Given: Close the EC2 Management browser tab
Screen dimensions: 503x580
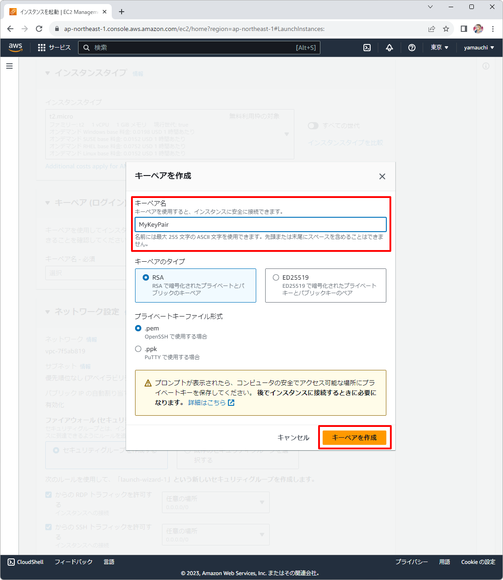Looking at the screenshot, I should (x=105, y=12).
